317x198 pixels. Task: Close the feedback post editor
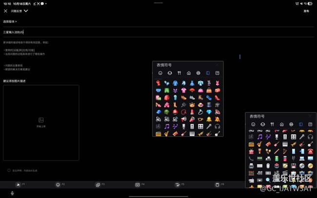[5, 11]
